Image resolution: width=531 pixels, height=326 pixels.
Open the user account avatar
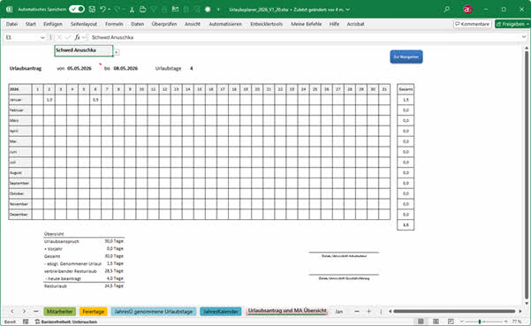pyautogui.click(x=467, y=10)
